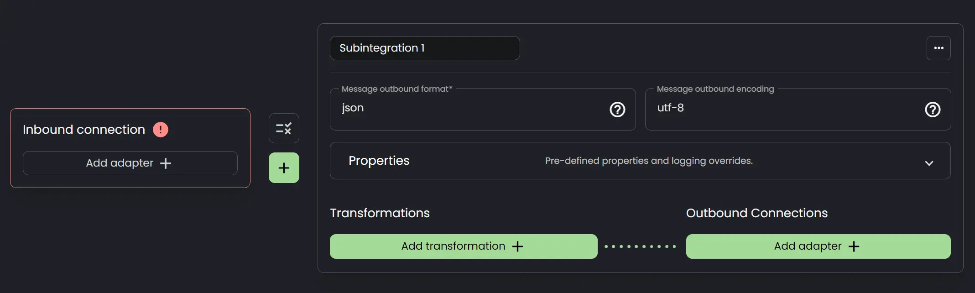Image resolution: width=975 pixels, height=293 pixels.
Task: Click the plus icon in outbound Add adapter
Action: (x=854, y=246)
